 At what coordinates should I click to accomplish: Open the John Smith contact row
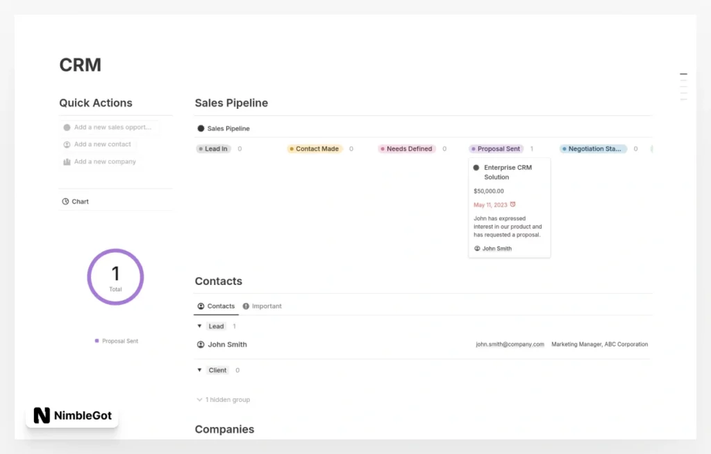click(423, 344)
